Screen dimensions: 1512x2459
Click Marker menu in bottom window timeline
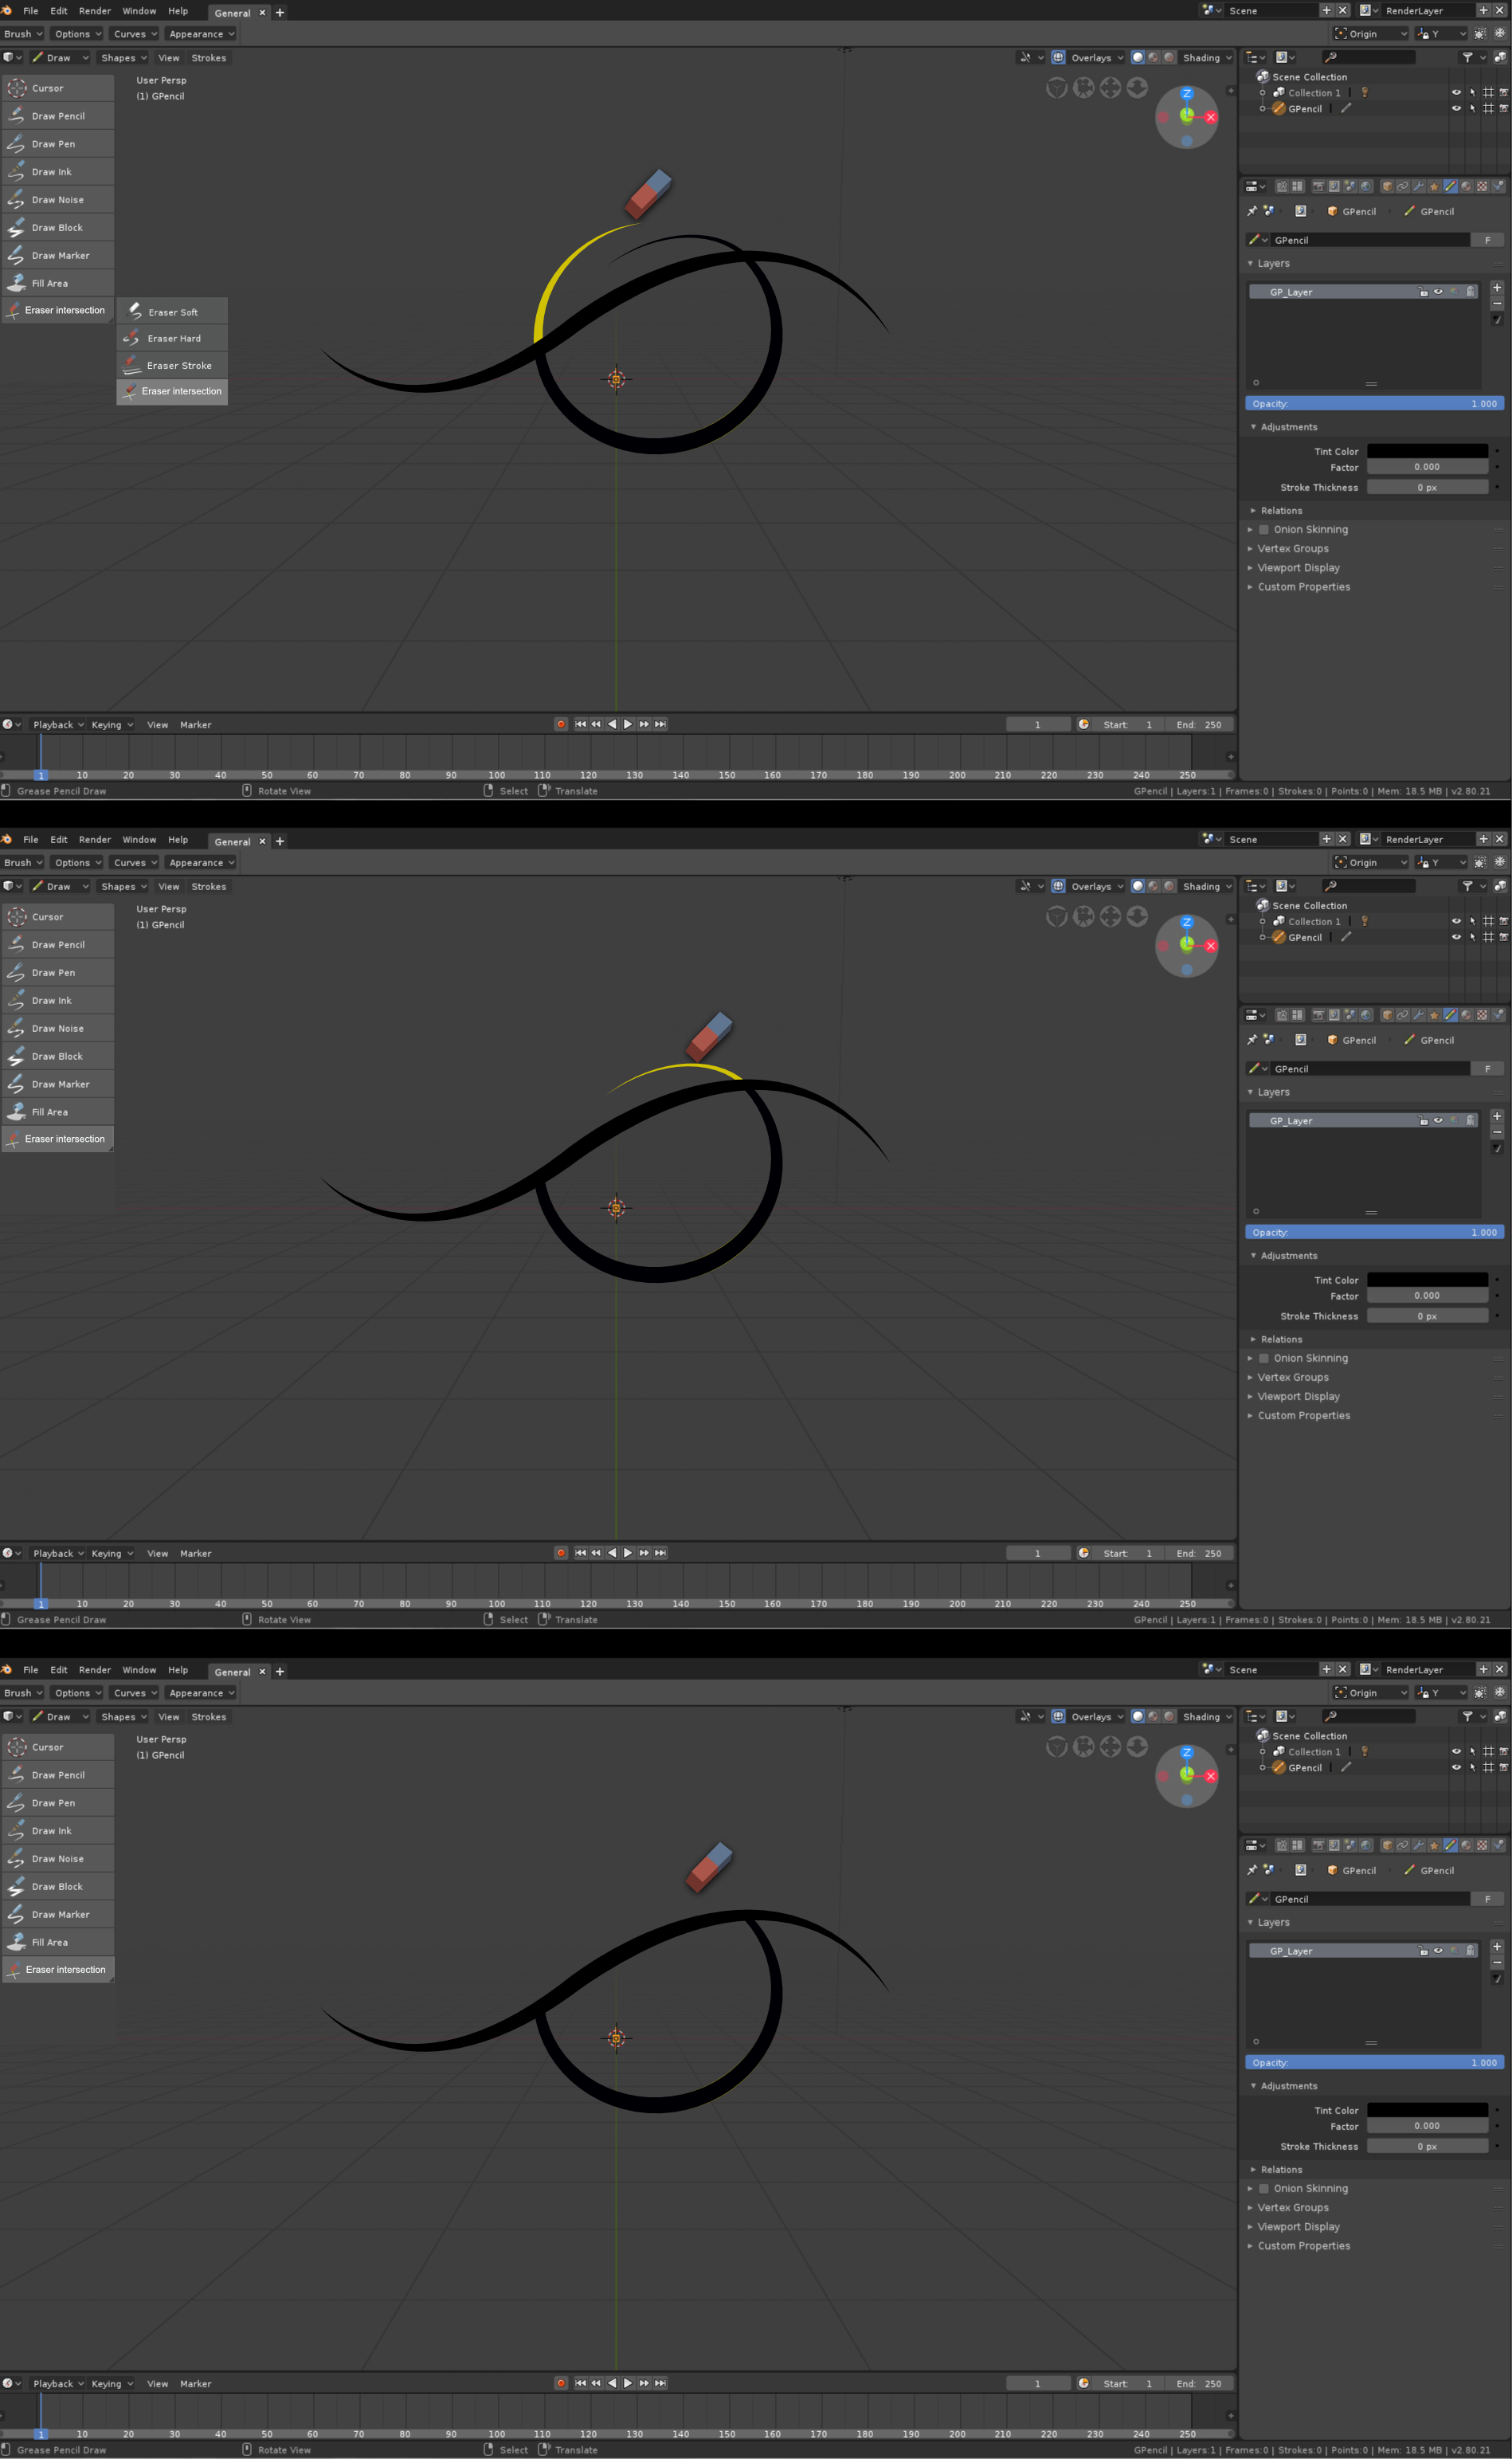coord(195,2383)
